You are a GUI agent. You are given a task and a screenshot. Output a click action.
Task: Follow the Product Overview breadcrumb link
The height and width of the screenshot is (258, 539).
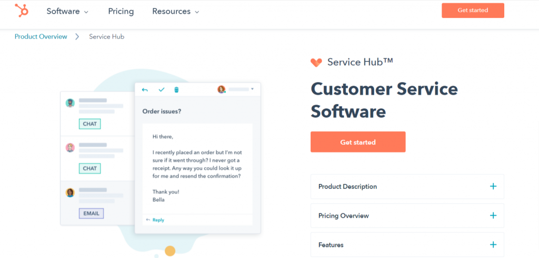pos(41,36)
